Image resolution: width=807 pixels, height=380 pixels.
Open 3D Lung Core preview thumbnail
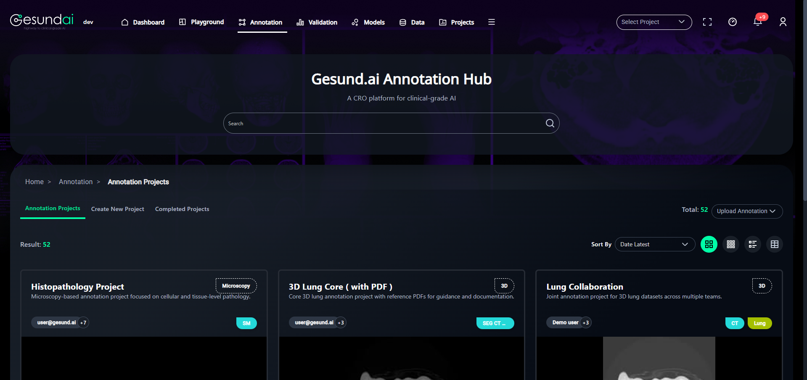click(x=402, y=358)
